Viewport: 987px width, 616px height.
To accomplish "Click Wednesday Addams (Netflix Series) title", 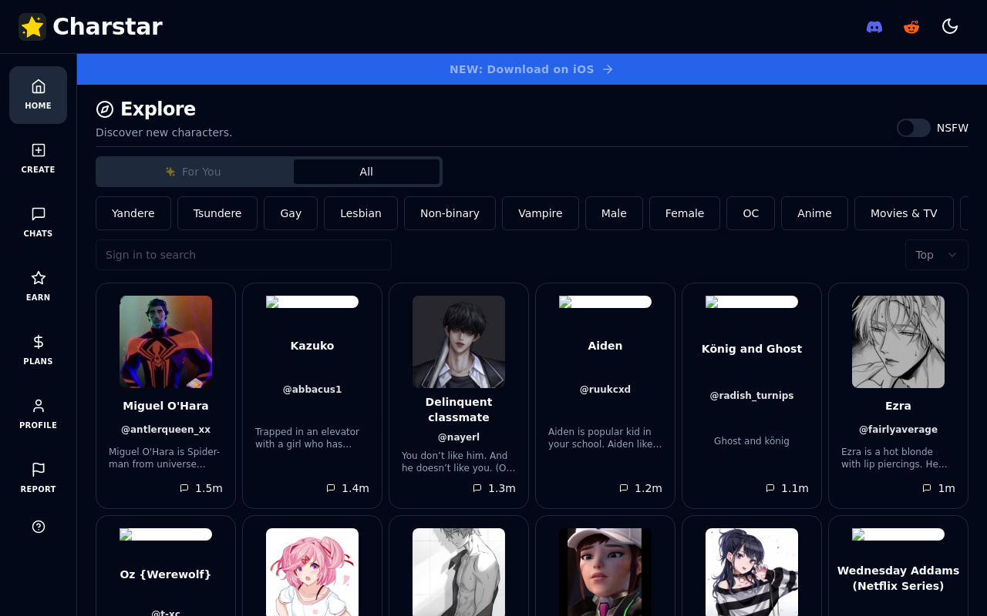I will click(898, 578).
